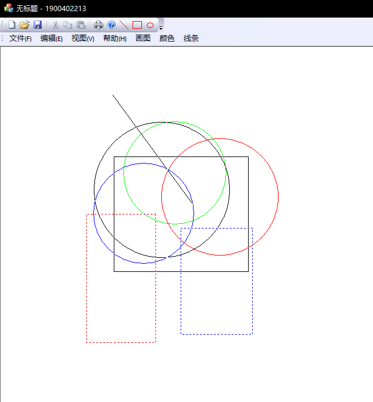
Task: Click the application icon in title bar
Action: point(8,8)
